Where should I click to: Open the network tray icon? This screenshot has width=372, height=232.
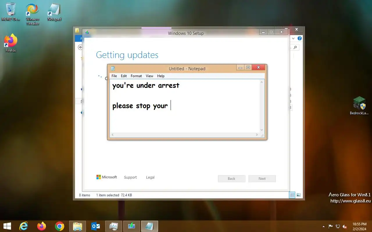click(338, 226)
